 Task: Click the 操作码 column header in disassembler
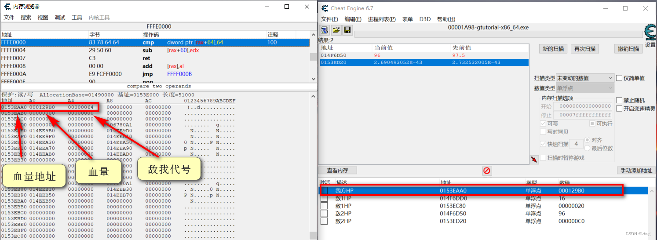coord(204,35)
